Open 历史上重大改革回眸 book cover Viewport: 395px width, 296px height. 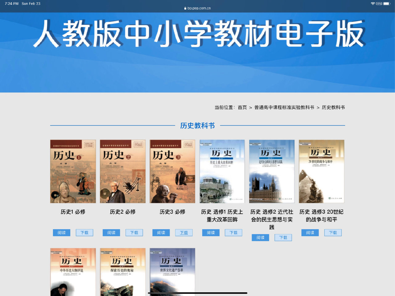[x=222, y=171]
